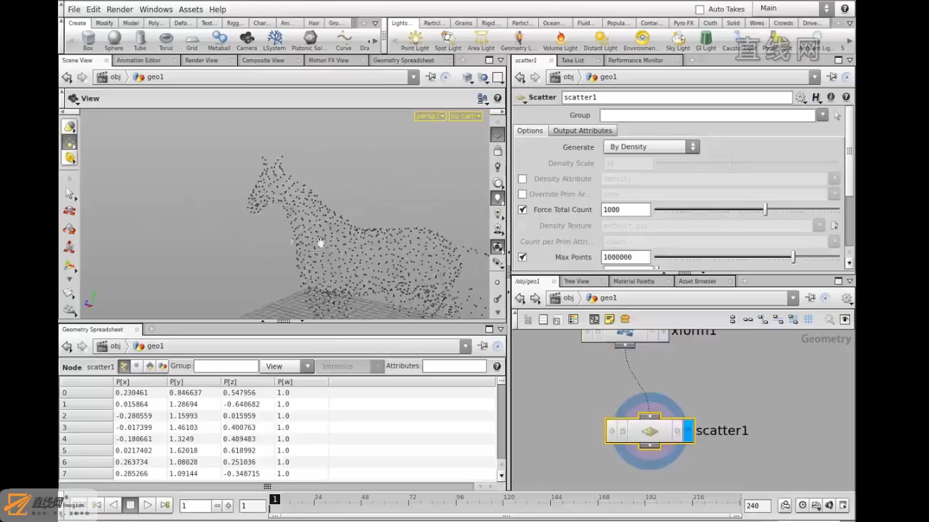Open the persp1 viewport menu

(x=430, y=116)
